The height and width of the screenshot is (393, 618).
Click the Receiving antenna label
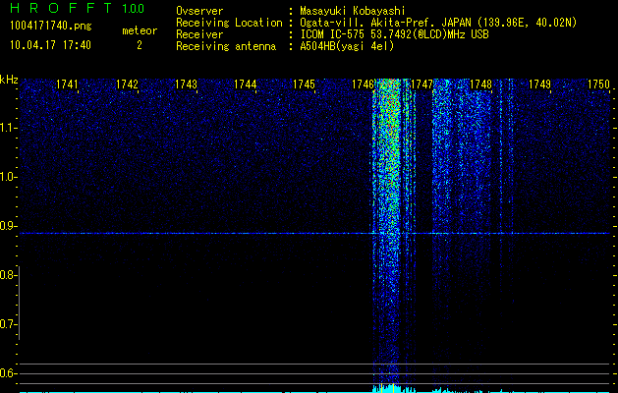(x=226, y=46)
